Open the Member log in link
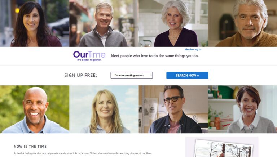The height and width of the screenshot is (157, 277). pyautogui.click(x=193, y=49)
